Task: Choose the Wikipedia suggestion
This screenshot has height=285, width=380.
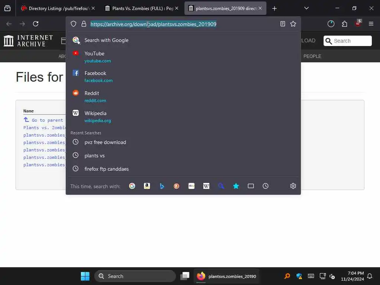Action: pyautogui.click(x=183, y=117)
